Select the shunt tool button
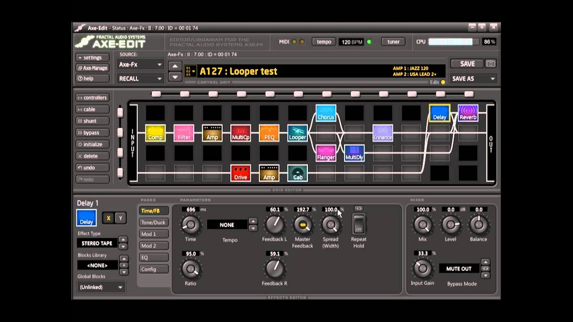This screenshot has width=573, height=322. [x=92, y=121]
